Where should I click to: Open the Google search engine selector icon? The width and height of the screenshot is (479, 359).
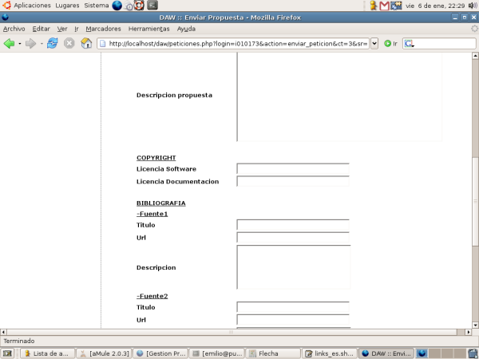[x=409, y=44]
